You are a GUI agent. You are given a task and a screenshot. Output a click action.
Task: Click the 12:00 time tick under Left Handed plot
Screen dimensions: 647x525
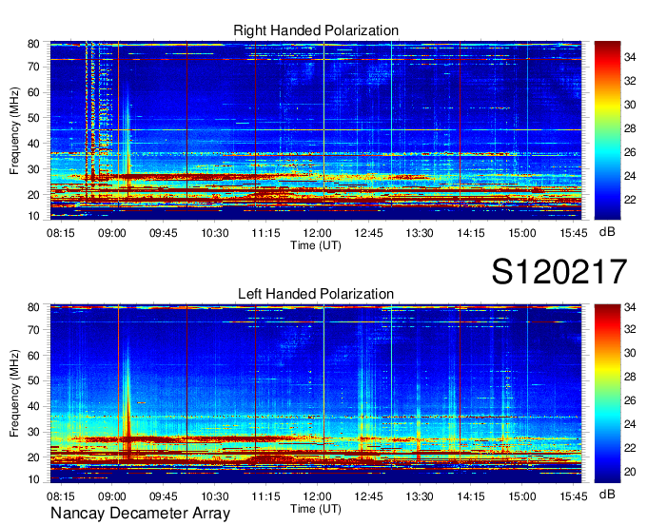(317, 496)
